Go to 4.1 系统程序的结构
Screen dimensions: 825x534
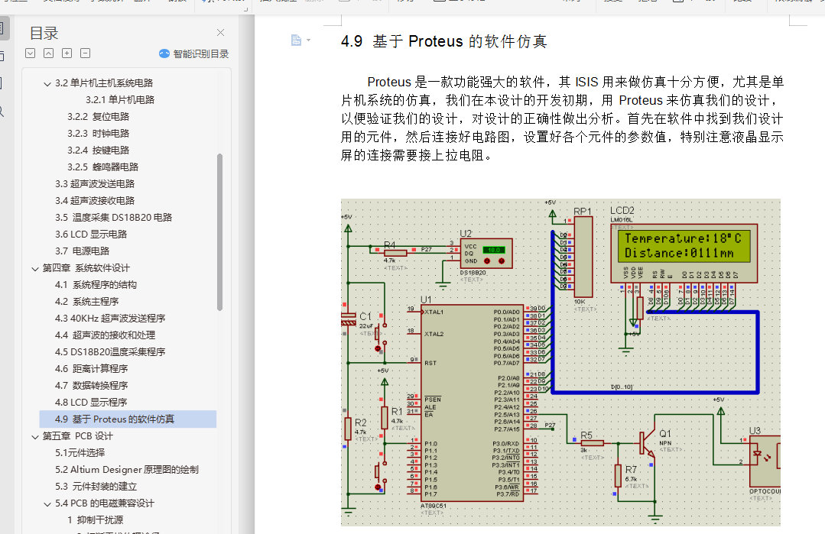pos(96,285)
